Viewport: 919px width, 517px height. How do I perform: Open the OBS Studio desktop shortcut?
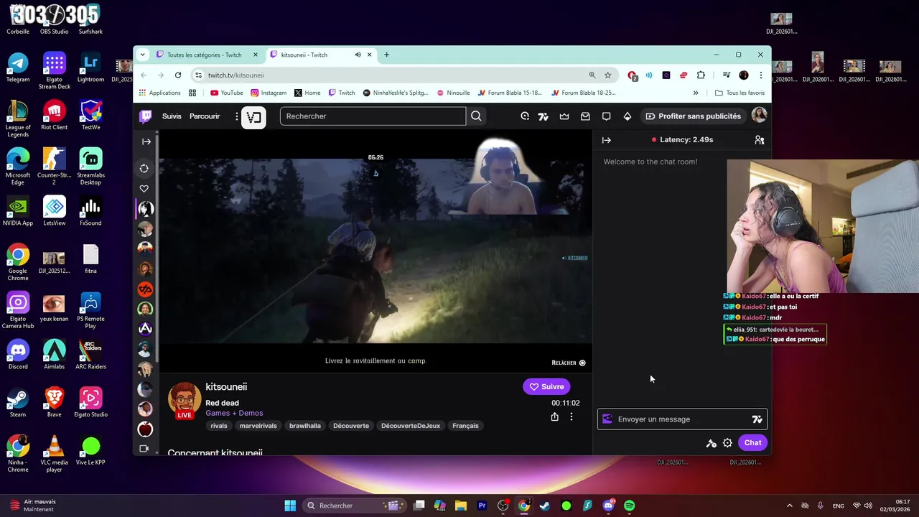click(55, 19)
